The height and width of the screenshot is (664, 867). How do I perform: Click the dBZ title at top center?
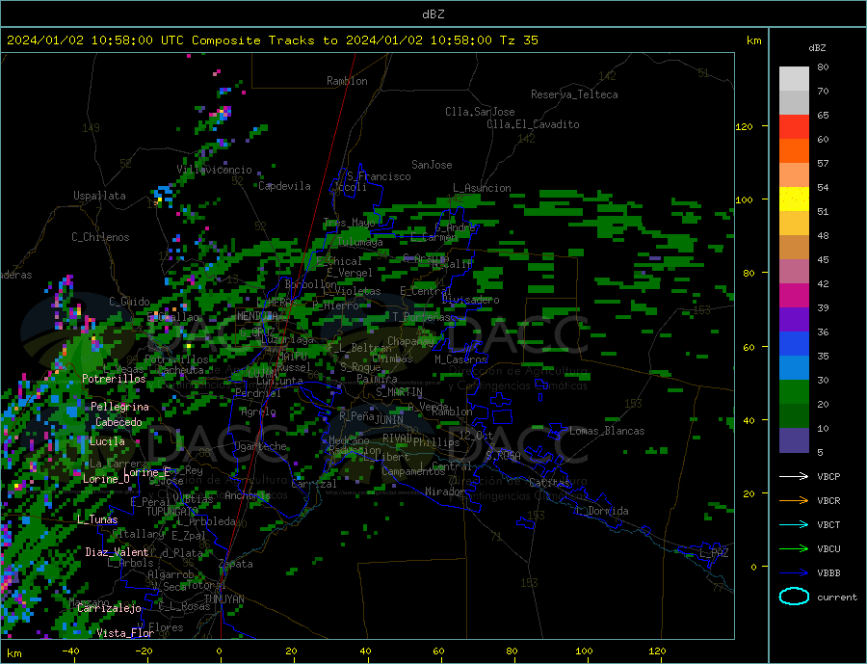coord(433,14)
